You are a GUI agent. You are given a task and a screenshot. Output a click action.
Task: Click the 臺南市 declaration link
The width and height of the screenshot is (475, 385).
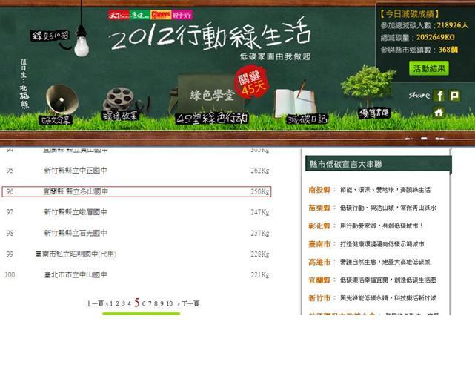[320, 244]
